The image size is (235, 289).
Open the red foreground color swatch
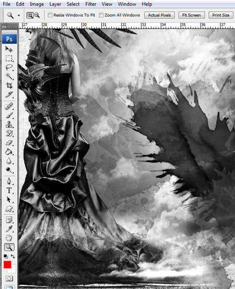[x=7, y=264]
